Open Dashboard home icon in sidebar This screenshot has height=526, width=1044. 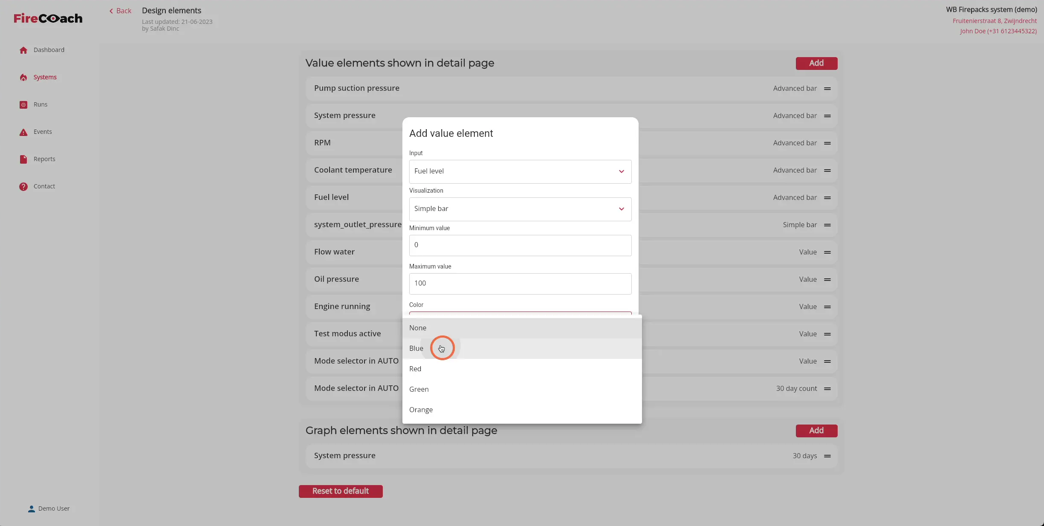click(x=23, y=50)
